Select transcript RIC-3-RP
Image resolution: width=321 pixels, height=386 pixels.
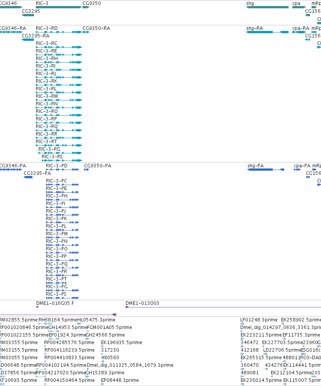pyautogui.click(x=59, y=123)
